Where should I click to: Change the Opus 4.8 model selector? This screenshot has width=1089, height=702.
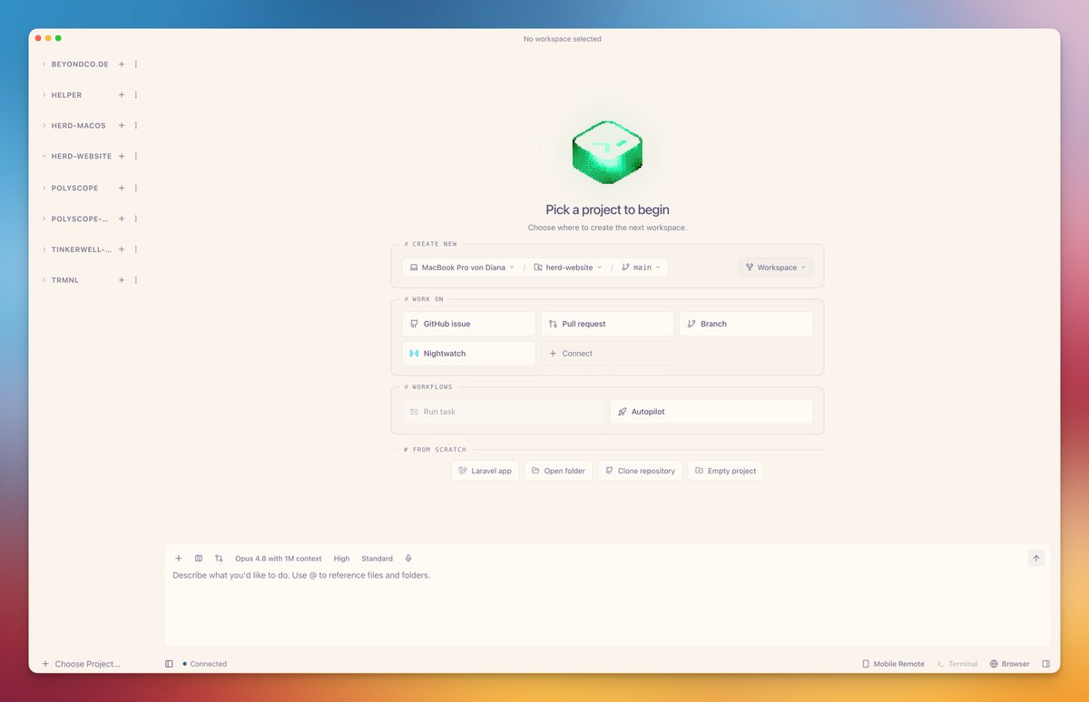click(278, 559)
